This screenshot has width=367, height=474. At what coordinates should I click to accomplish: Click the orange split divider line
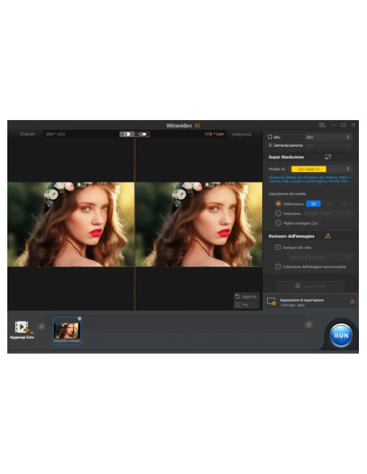[135, 224]
